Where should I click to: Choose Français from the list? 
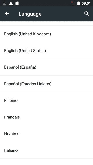pos(47,117)
